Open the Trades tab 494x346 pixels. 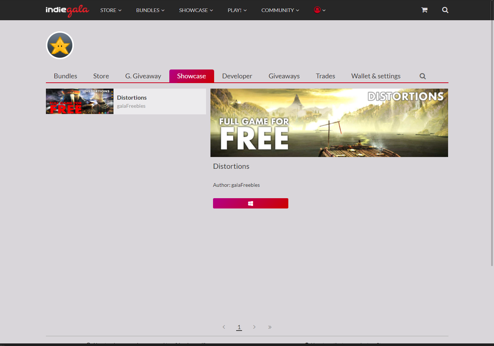pyautogui.click(x=325, y=76)
